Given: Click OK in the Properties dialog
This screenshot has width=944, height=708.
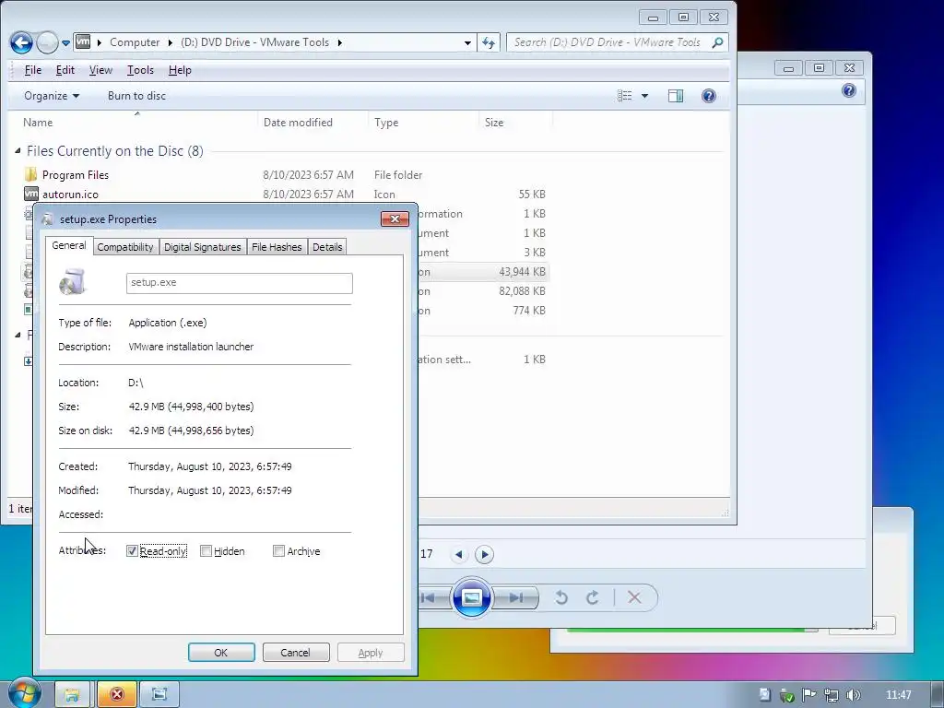Looking at the screenshot, I should point(221,653).
